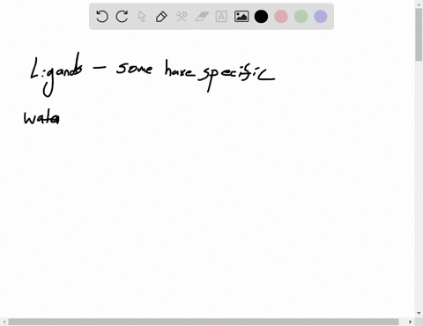Select the eraser tool
Viewport: 423px width, 326px height.
click(202, 17)
